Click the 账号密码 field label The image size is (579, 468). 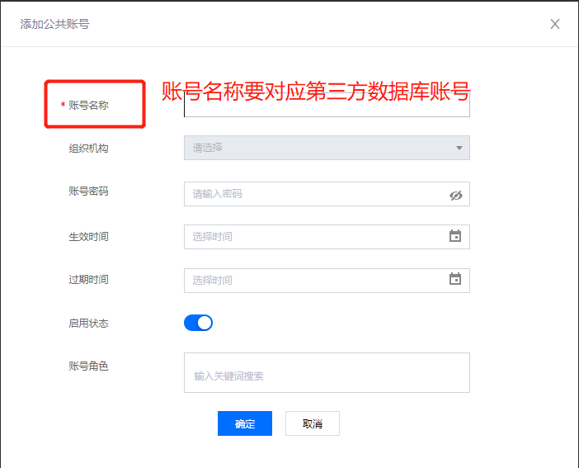click(x=88, y=191)
